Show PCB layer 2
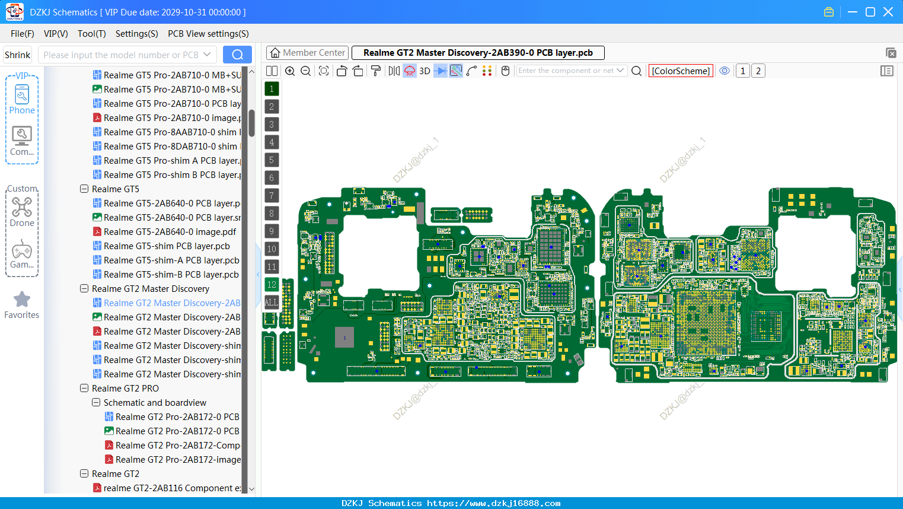This screenshot has width=903, height=509. pos(272,107)
